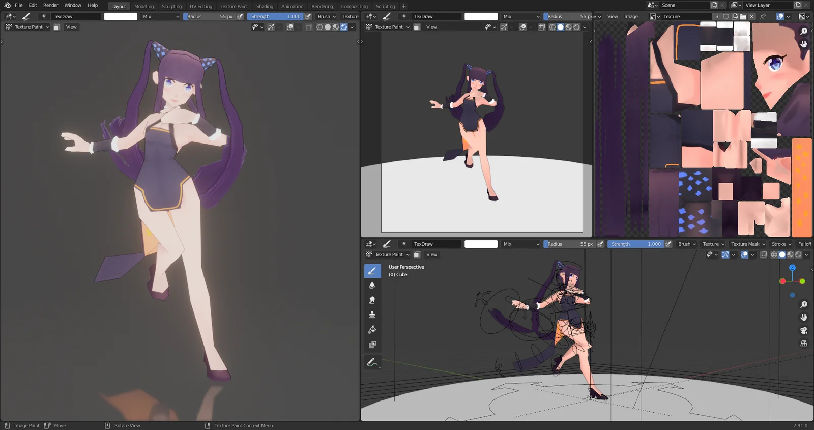814x430 pixels.
Task: Toggle camera view in bottom-right viewport
Action: [x=804, y=330]
